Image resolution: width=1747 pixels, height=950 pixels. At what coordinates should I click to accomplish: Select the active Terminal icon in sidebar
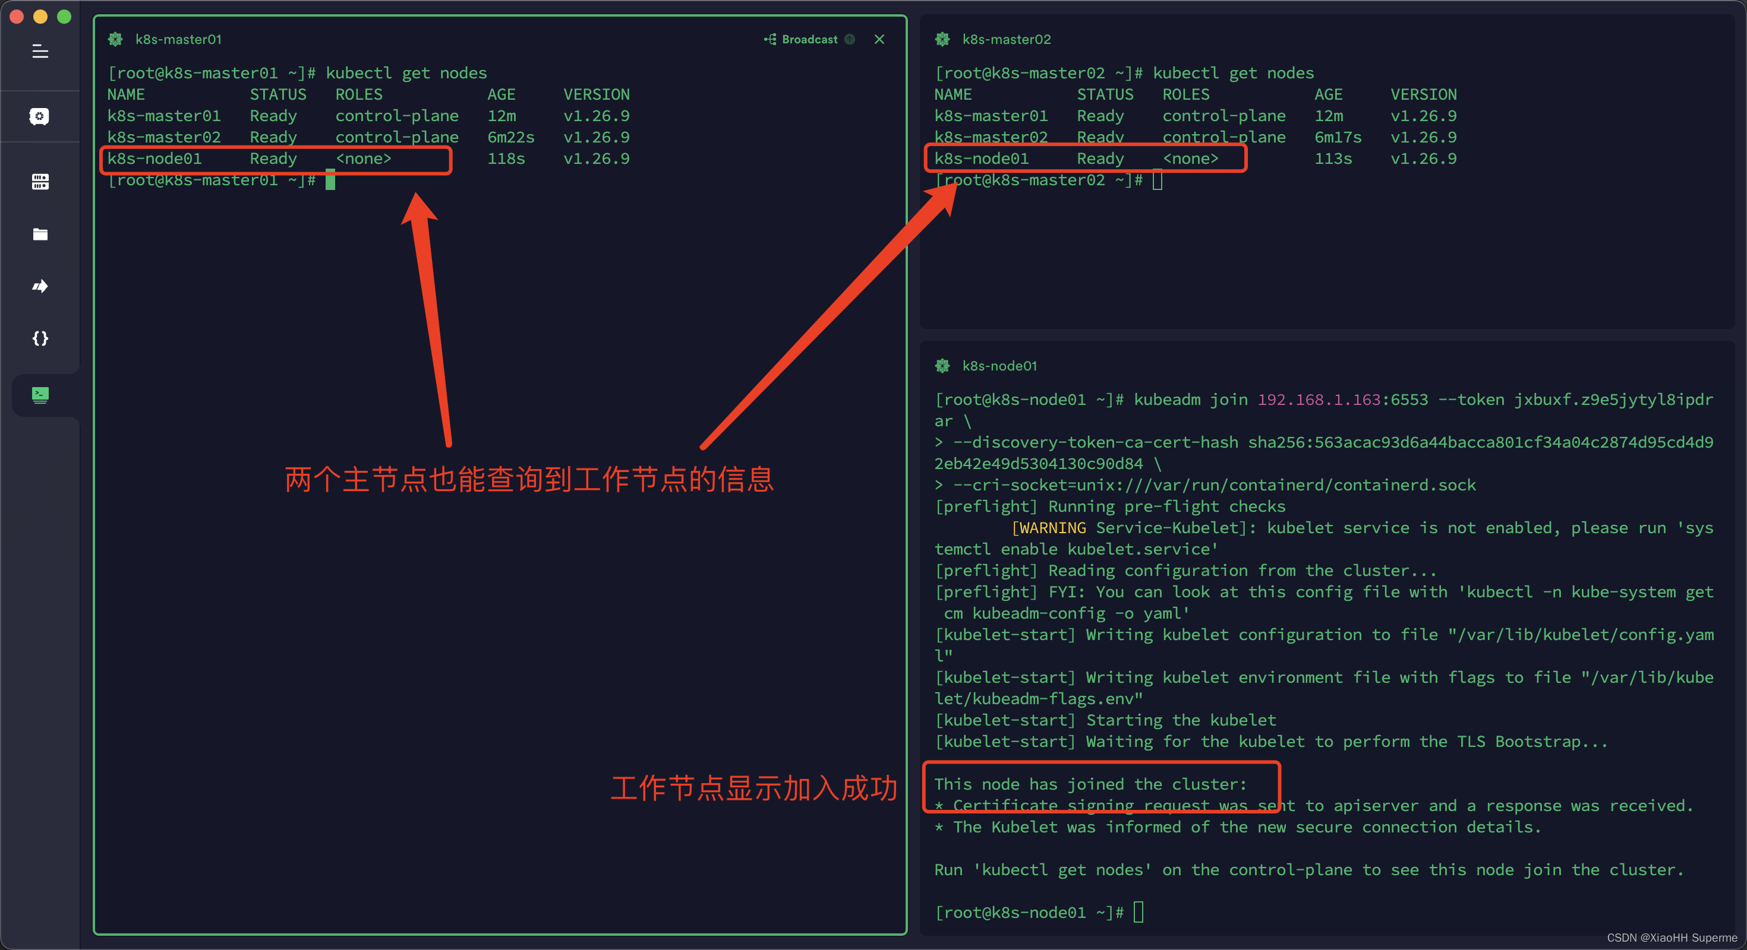pos(40,395)
